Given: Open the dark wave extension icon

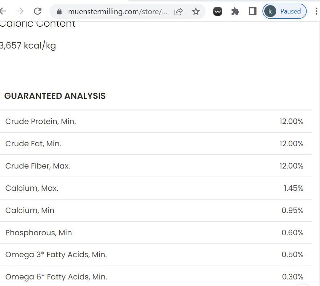Looking at the screenshot, I should 218,12.
